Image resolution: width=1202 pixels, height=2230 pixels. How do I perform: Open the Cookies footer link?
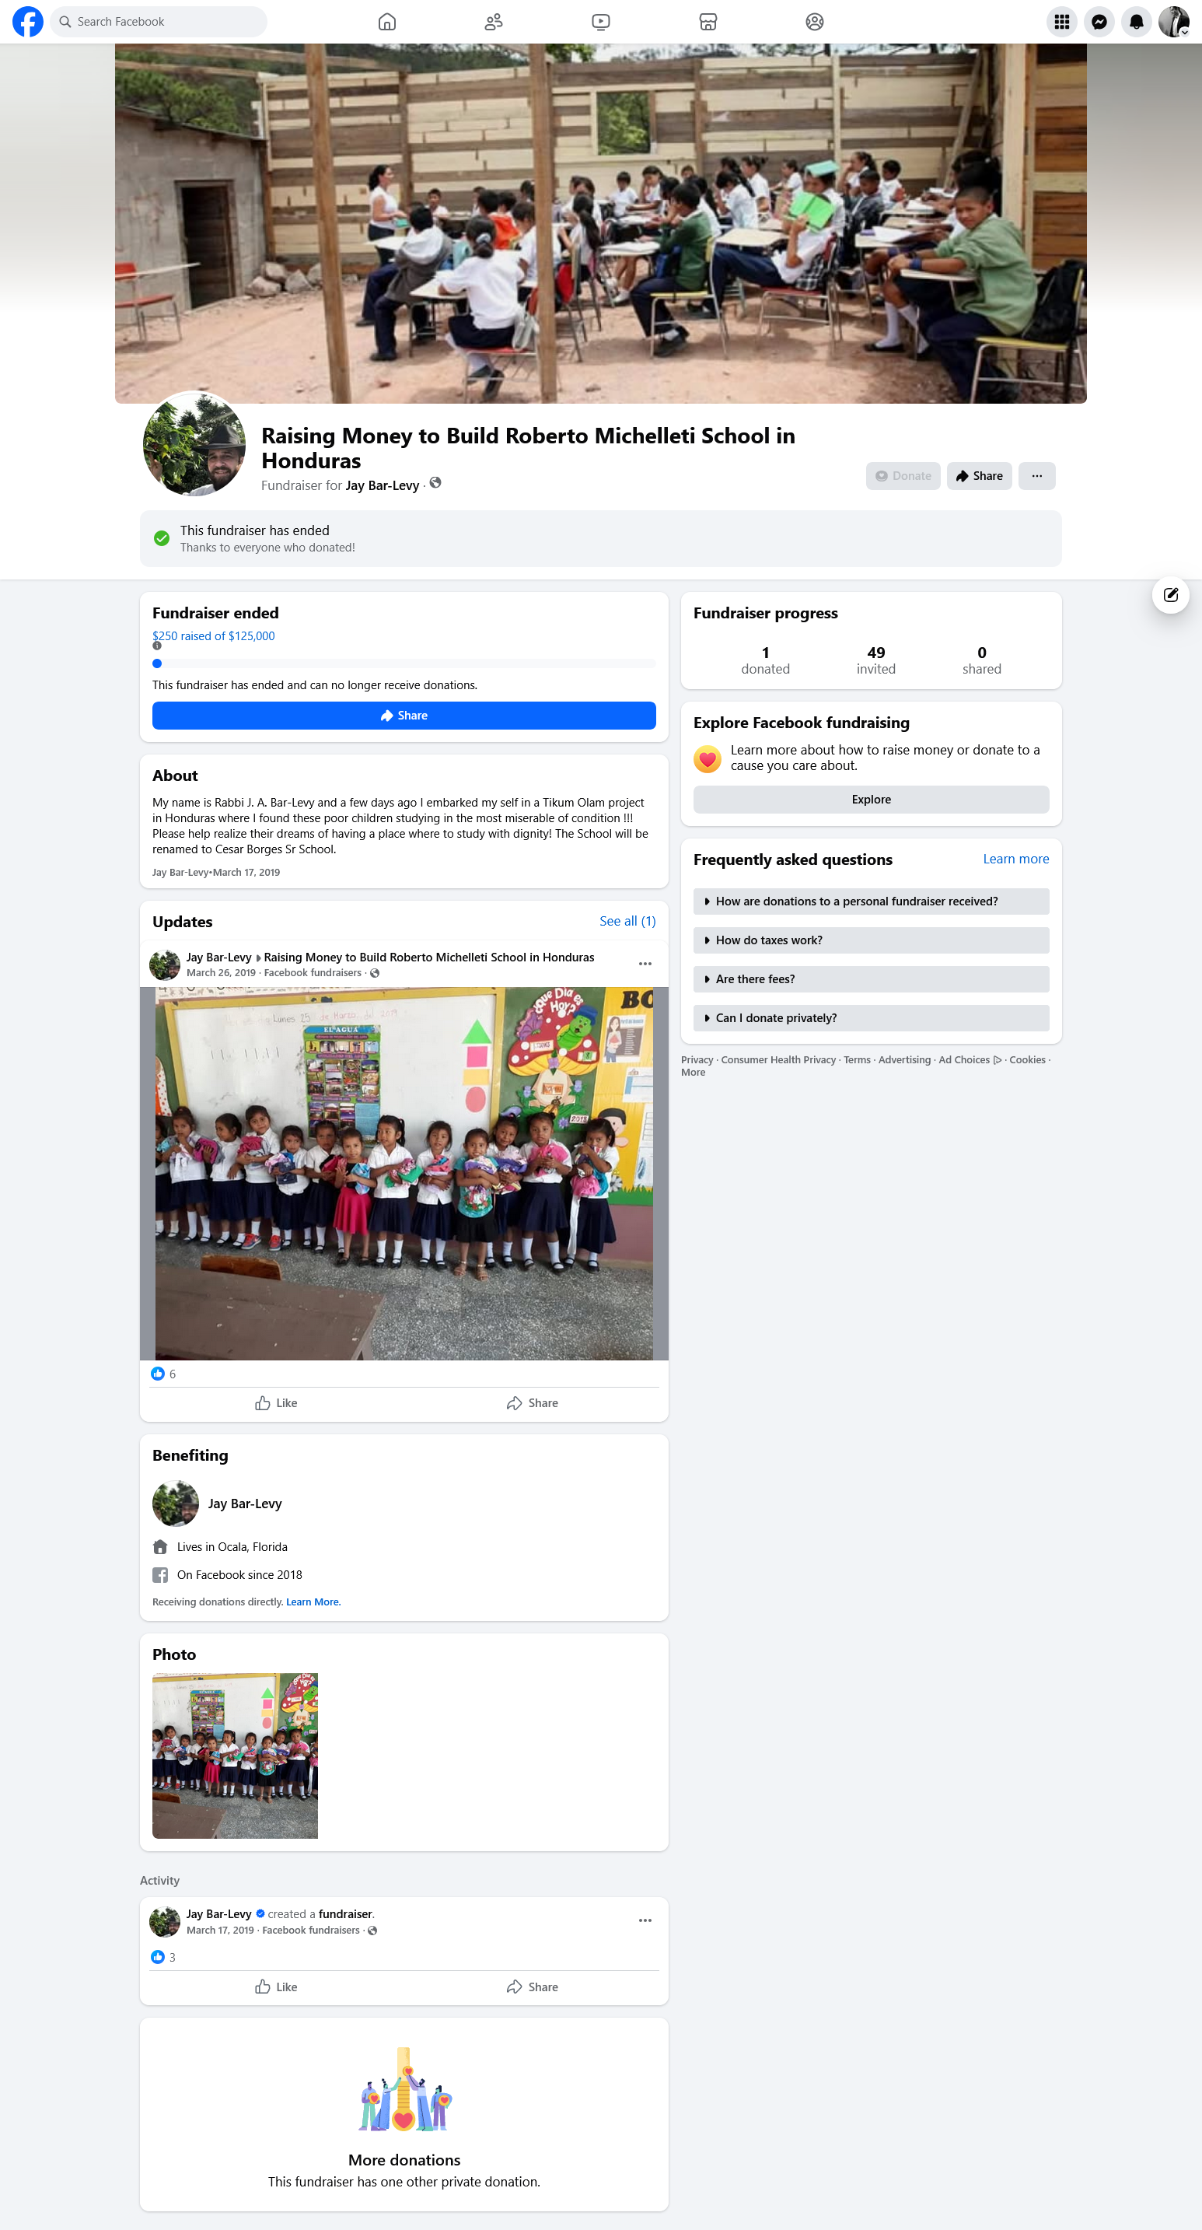(x=1027, y=1059)
